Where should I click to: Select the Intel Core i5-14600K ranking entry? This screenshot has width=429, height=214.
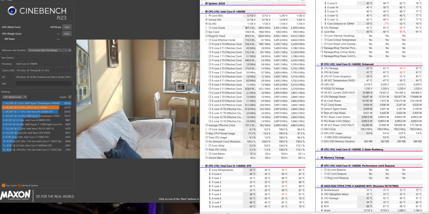pyautogui.click(x=37, y=107)
